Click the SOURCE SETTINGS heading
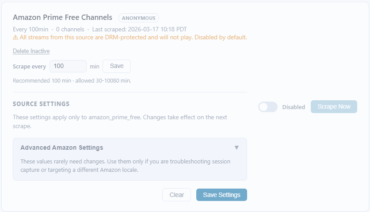370x212 pixels. click(41, 104)
